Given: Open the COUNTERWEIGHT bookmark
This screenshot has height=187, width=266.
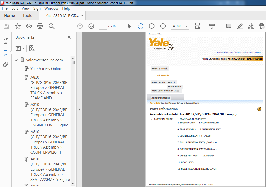Looking at the screenshot, I should 49,142.
